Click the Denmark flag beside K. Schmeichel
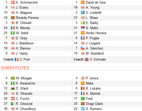 pos(13,2)
